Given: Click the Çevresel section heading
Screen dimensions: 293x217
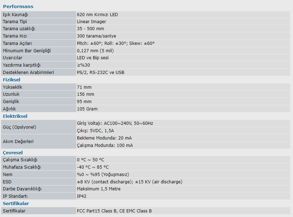Looking at the screenshot, I should click(x=13, y=152).
